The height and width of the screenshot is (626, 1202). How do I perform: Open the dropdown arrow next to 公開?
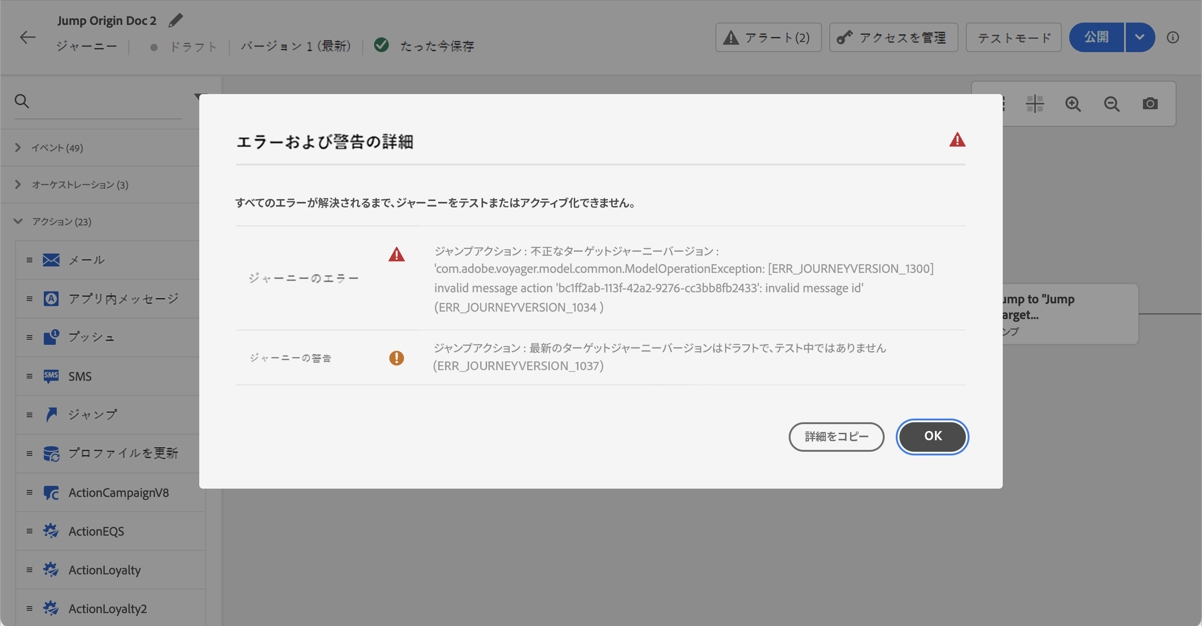coord(1139,37)
